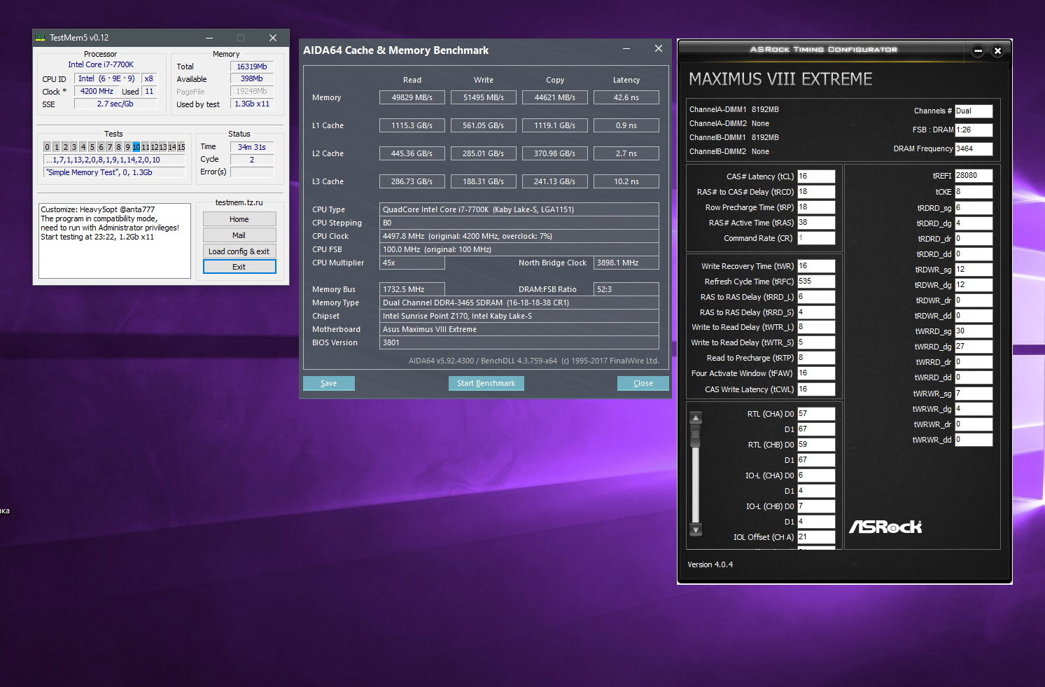Screen dimensions: 1045x687
Task: Click the FSB : DRAM 1:26 field
Action: tap(974, 130)
